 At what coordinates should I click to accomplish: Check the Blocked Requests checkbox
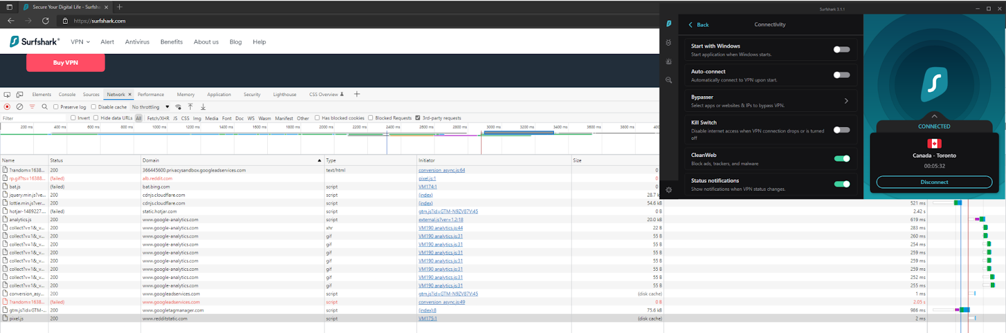click(370, 117)
